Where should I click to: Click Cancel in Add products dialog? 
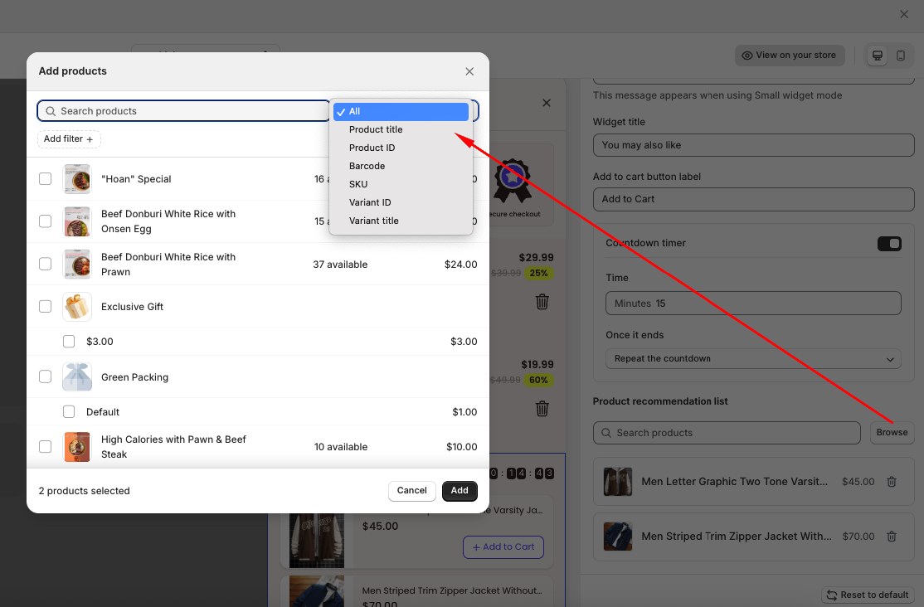tap(412, 491)
